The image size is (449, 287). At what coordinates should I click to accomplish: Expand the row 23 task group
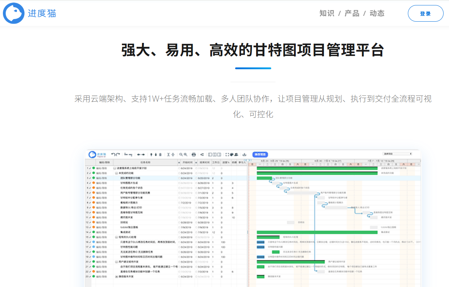(x=116, y=277)
